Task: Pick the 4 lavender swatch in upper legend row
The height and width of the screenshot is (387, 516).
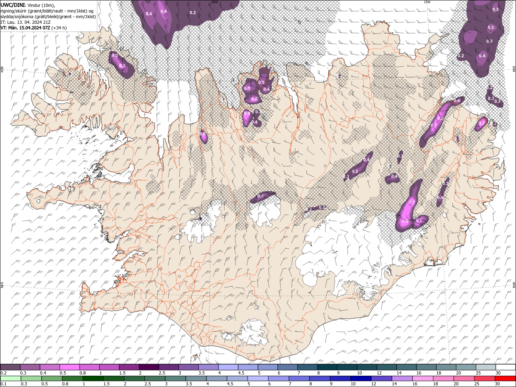Action: click(x=228, y=367)
